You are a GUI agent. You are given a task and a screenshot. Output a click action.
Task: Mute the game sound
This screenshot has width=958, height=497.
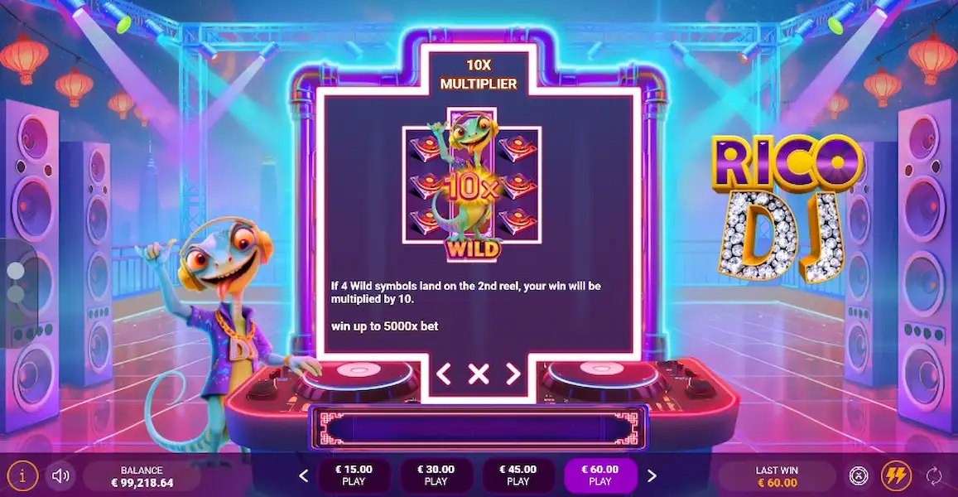click(60, 475)
